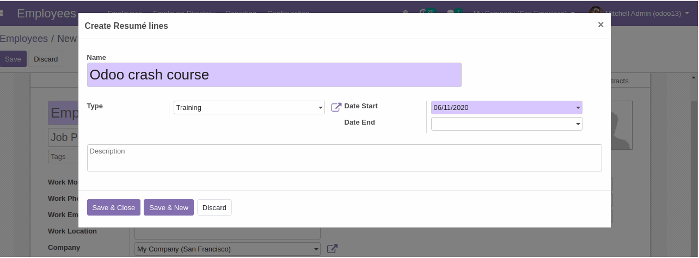Discard the resumé line in dialog

214,207
